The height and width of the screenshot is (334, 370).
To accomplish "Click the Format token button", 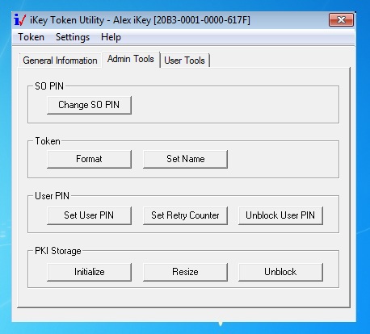I will (x=89, y=159).
